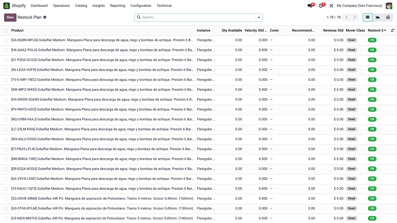Go to next page arrow
This screenshot has height=223, width=397.
(355, 17)
